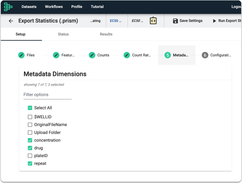
Task: Open the '...ating' breadcrumb item
Action: tap(95, 21)
